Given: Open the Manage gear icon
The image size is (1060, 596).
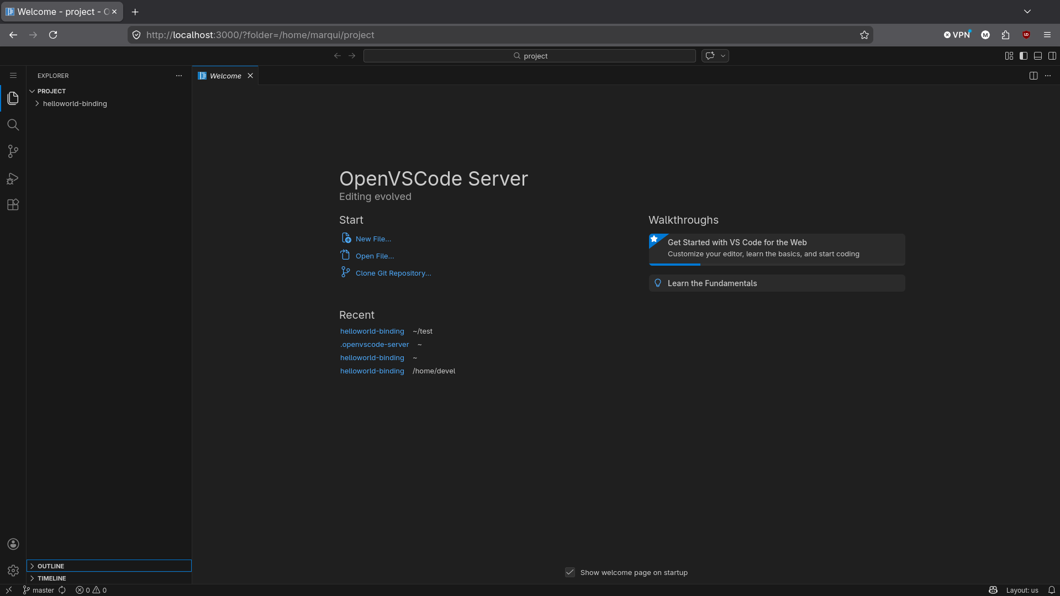Looking at the screenshot, I should tap(13, 571).
